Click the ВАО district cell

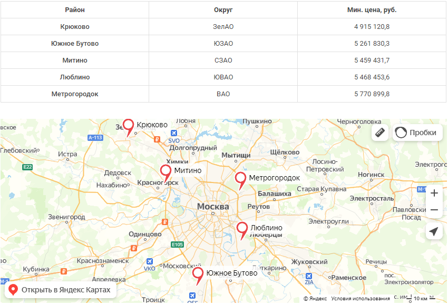223,94
